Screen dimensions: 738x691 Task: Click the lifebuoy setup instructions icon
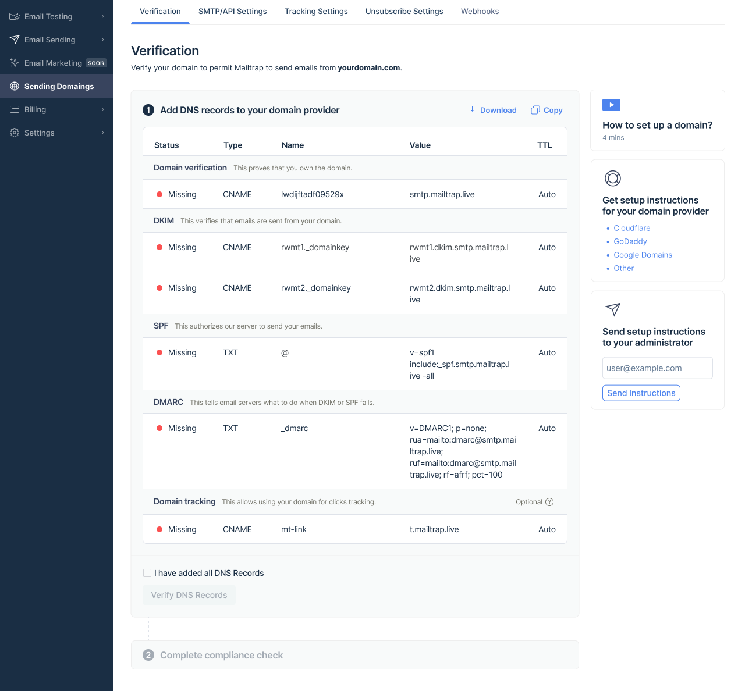[613, 178]
